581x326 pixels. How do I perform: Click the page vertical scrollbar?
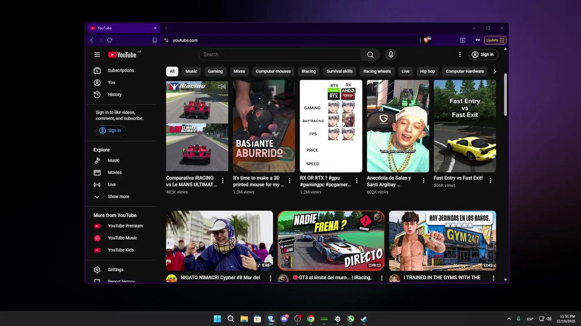coord(506,95)
